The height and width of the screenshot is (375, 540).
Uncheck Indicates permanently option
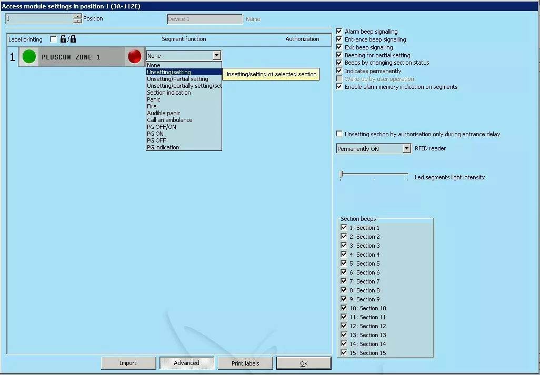(339, 71)
